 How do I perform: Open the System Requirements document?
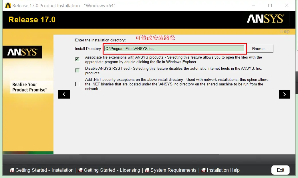(173, 170)
